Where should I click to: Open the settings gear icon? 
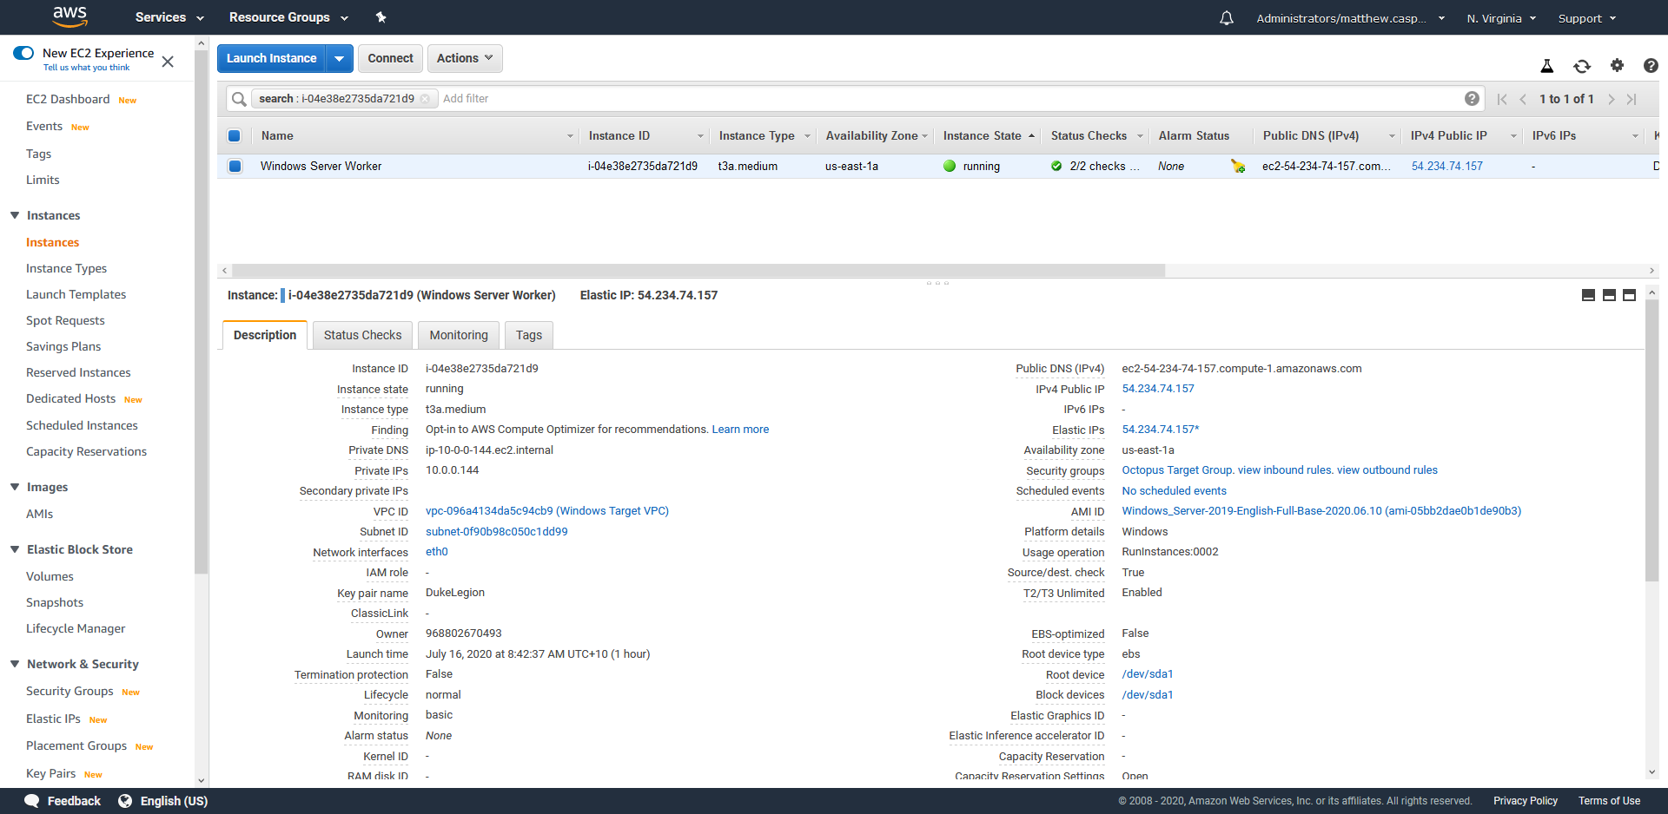tap(1616, 66)
